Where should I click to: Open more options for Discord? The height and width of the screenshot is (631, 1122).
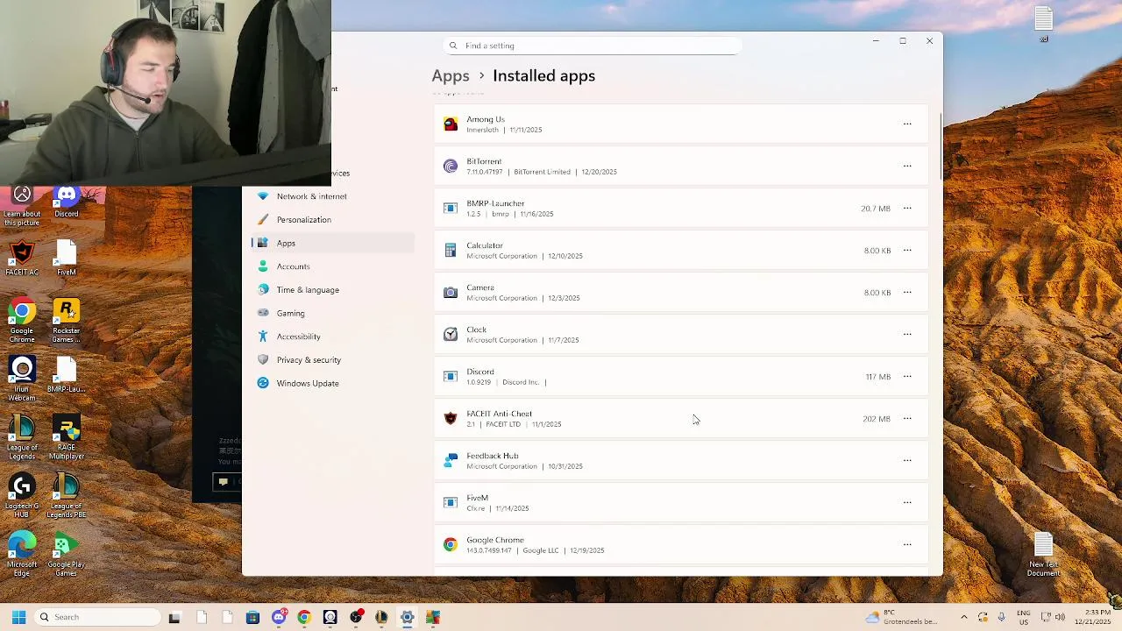pyautogui.click(x=907, y=377)
